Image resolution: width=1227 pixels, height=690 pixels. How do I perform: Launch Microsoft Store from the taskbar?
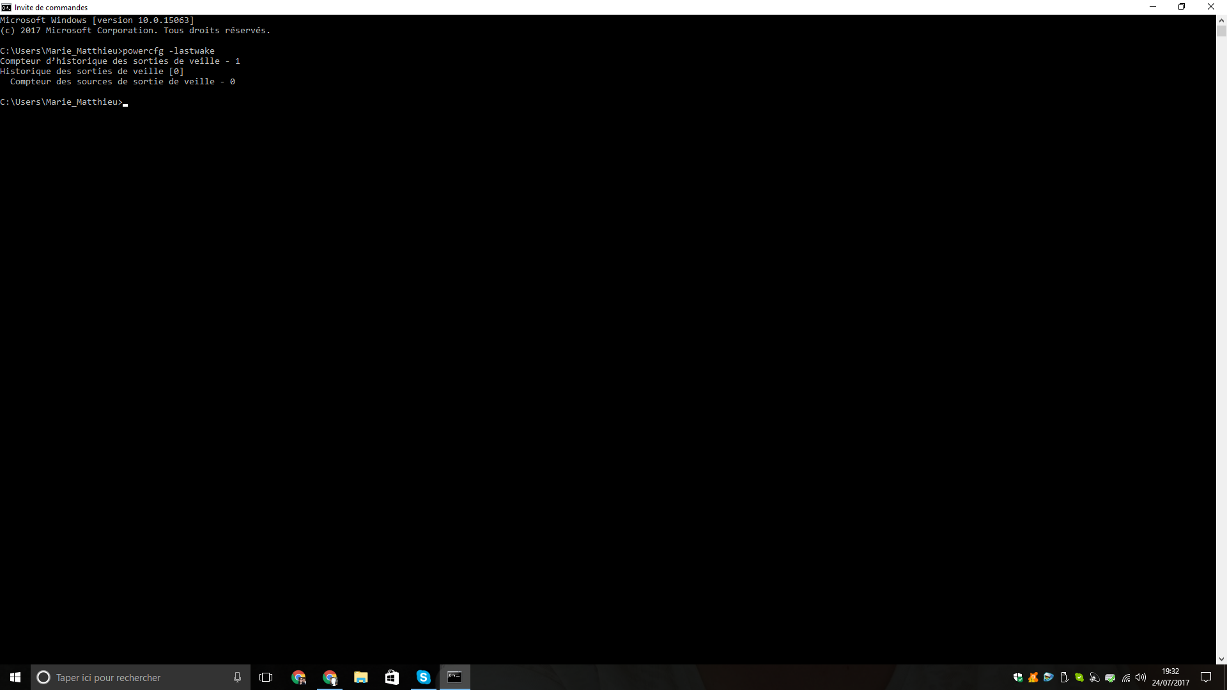tap(392, 677)
